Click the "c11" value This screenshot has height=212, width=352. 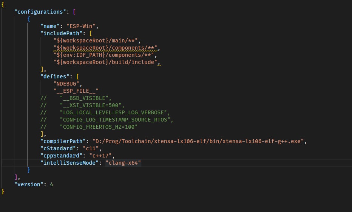click(91, 148)
